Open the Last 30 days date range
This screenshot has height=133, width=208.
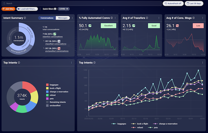click(x=194, y=3)
